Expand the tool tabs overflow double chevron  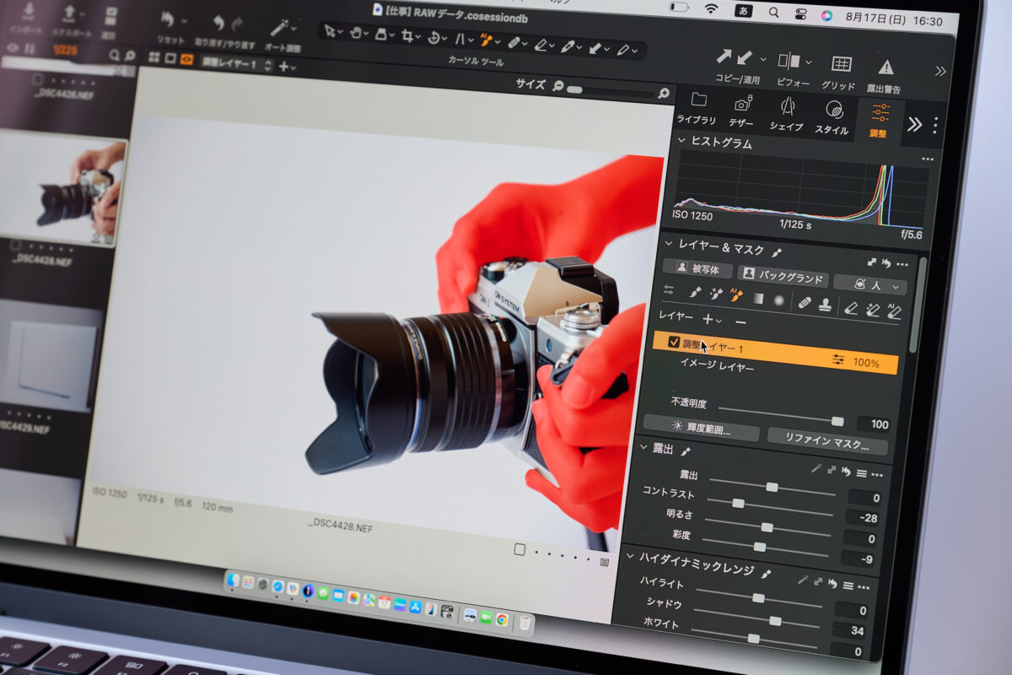(x=914, y=124)
